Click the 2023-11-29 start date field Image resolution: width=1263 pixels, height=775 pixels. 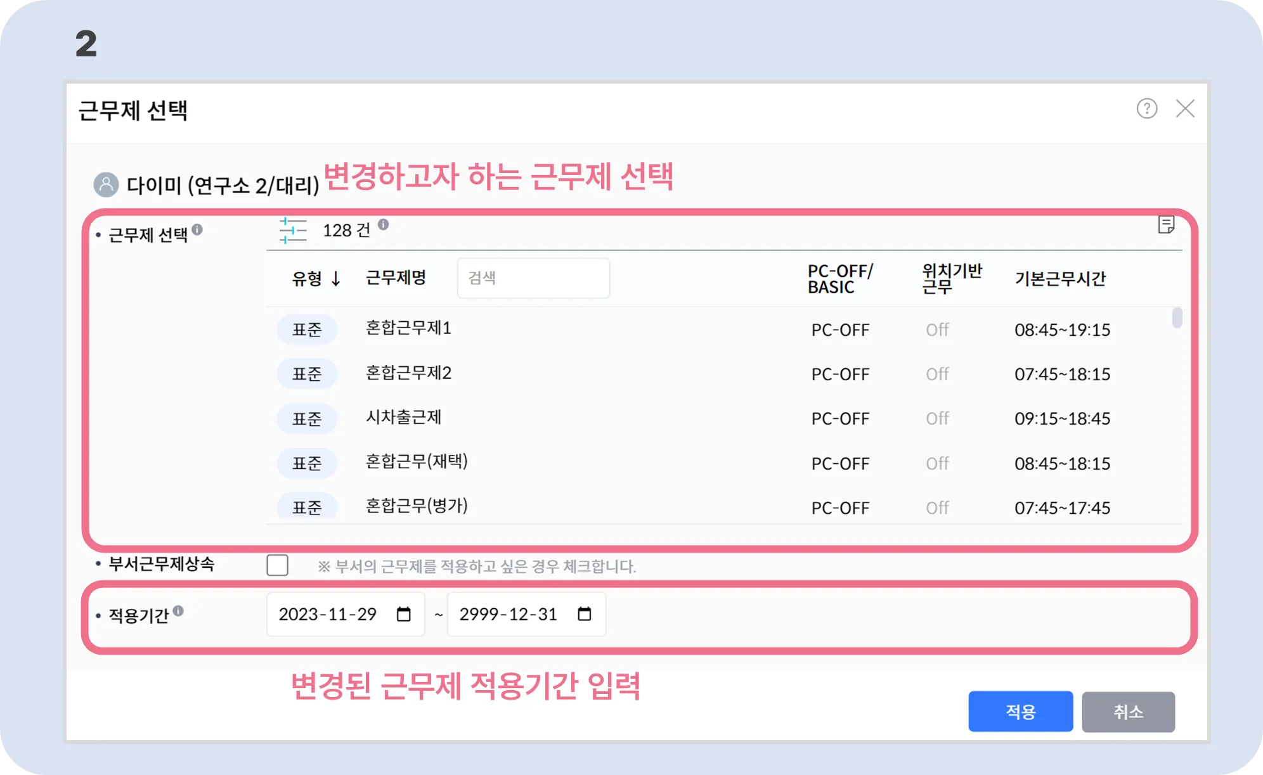click(x=328, y=614)
